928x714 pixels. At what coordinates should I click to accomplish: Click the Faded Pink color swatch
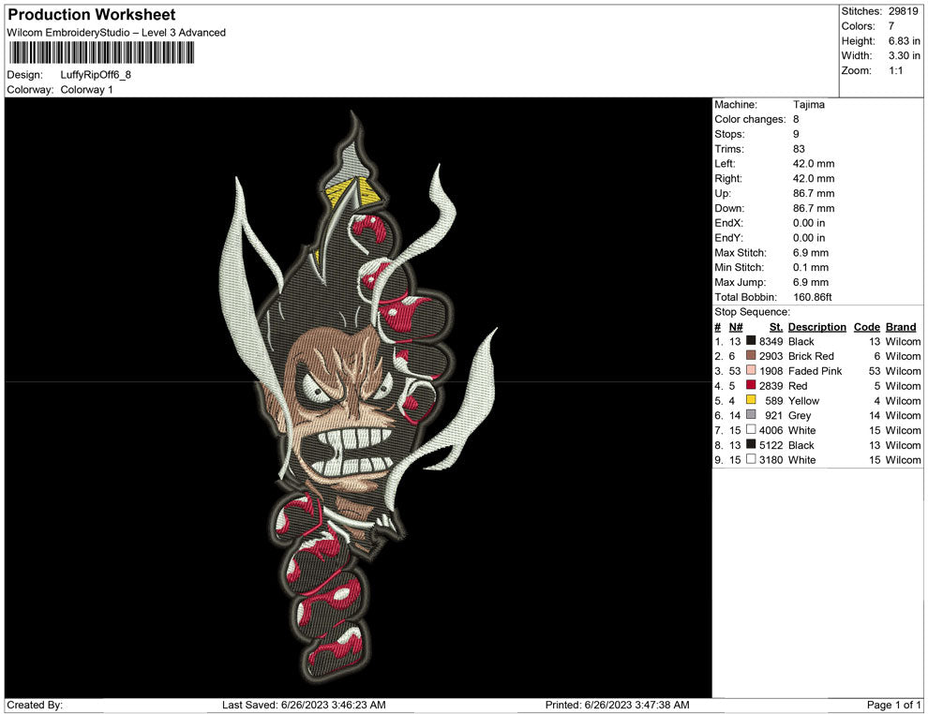(x=751, y=370)
